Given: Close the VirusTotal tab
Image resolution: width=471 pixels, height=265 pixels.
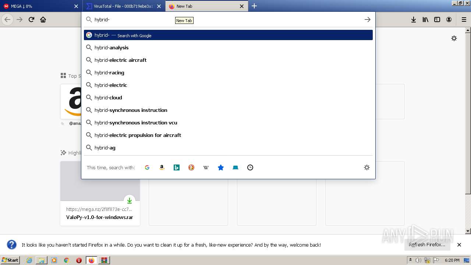Looking at the screenshot, I should point(159,6).
